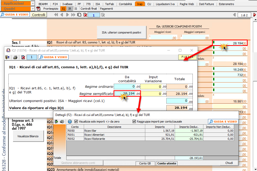
Task: Expand the Quadri dropdown arrow
Action: [x=33, y=9]
